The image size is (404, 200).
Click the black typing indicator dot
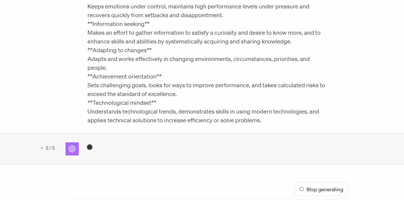[90, 147]
